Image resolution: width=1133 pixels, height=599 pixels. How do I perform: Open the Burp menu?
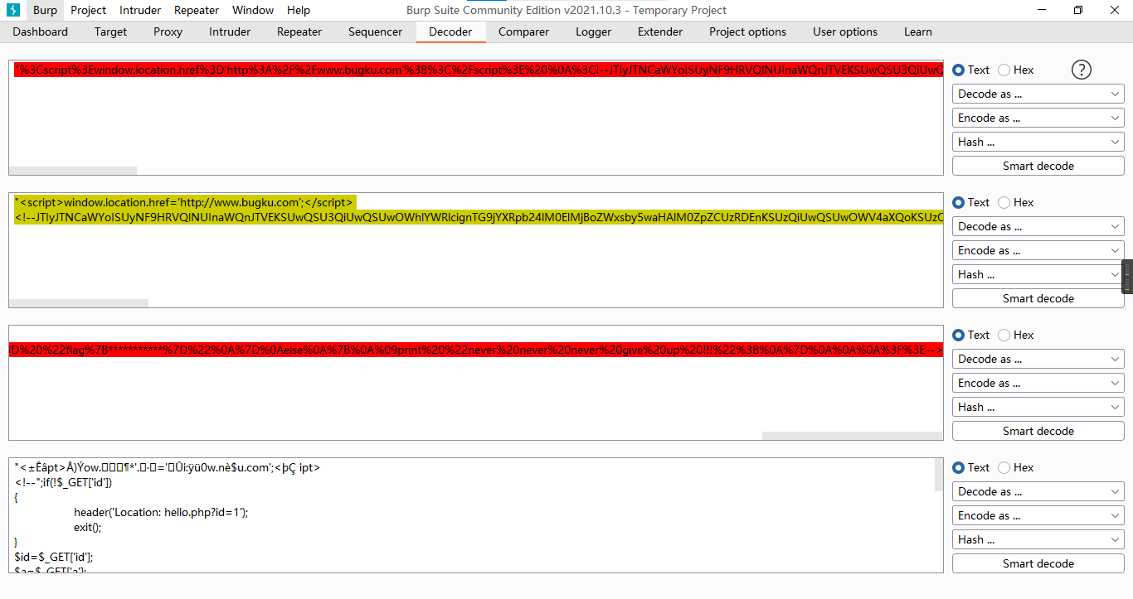45,10
